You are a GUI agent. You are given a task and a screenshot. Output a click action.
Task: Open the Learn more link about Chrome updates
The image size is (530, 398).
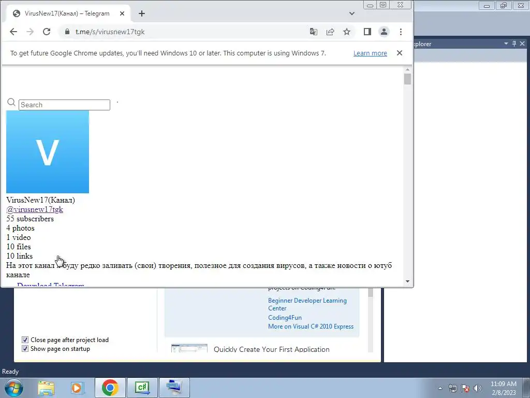(370, 53)
